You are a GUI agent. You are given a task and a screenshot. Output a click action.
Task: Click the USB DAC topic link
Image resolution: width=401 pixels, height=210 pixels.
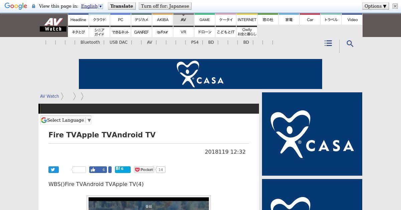click(x=119, y=42)
